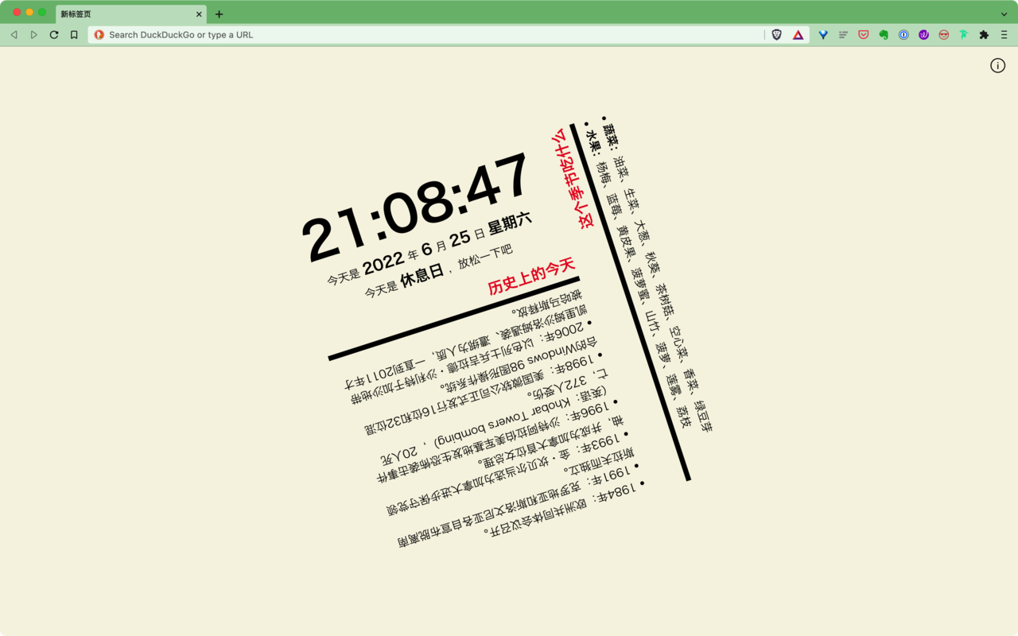Click the info icon on the page
Viewport: 1018px width, 636px height.
point(997,66)
